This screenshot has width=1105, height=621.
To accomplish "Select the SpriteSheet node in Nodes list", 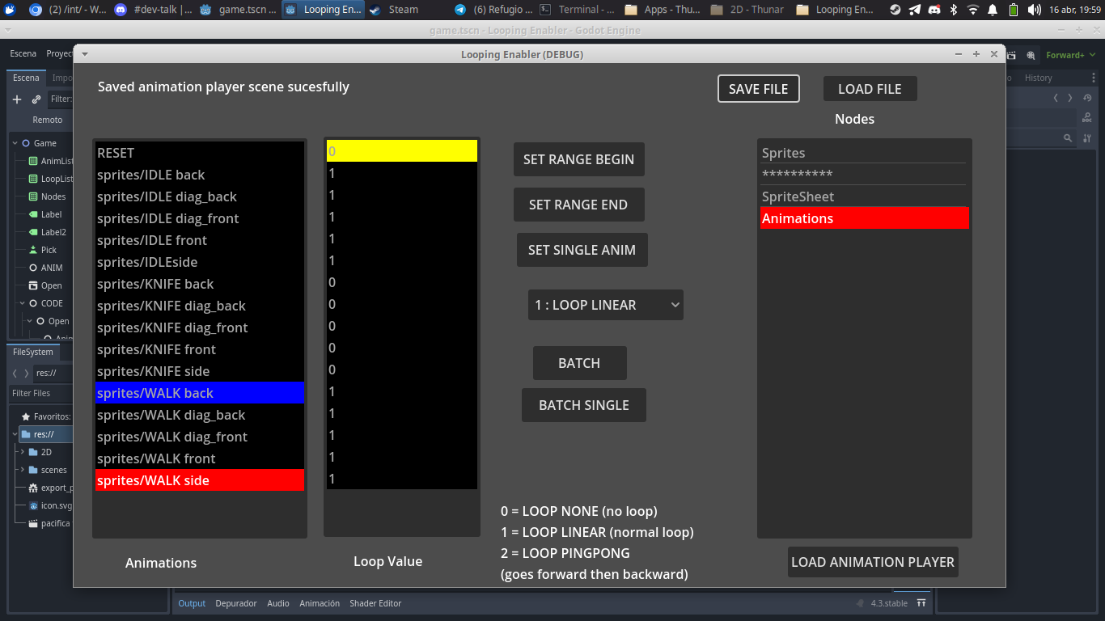I will (865, 196).
